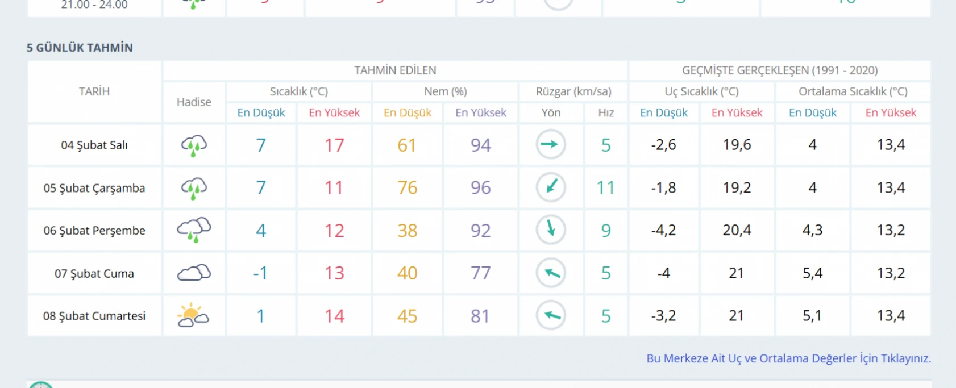Screen dimensions: 956x388
Task: Click the -1 lowest temperature value
Action: [x=260, y=273]
